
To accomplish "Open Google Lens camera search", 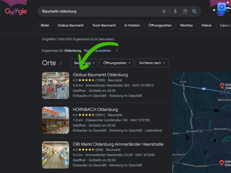I will (185, 11).
